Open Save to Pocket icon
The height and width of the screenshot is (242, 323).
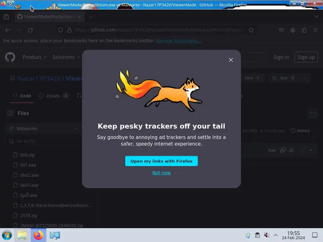tap(281, 30)
